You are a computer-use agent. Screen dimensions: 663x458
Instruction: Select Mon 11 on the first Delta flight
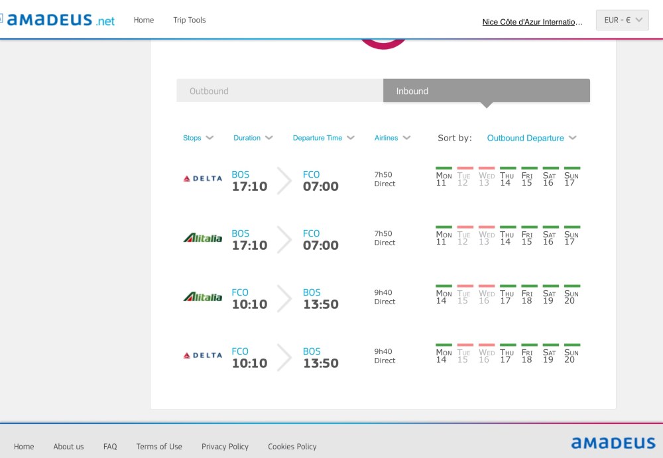pos(443,179)
